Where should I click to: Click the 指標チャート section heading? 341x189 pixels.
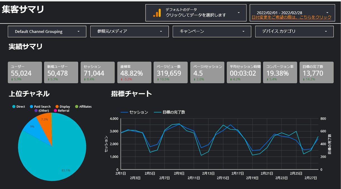point(131,94)
